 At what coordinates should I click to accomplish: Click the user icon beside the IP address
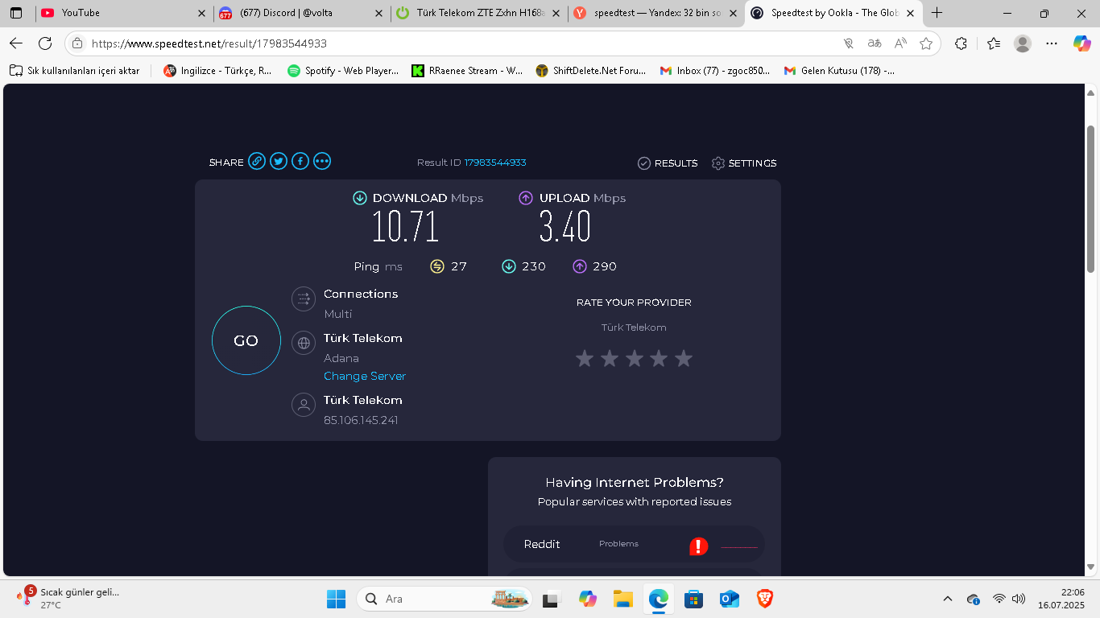[304, 405]
